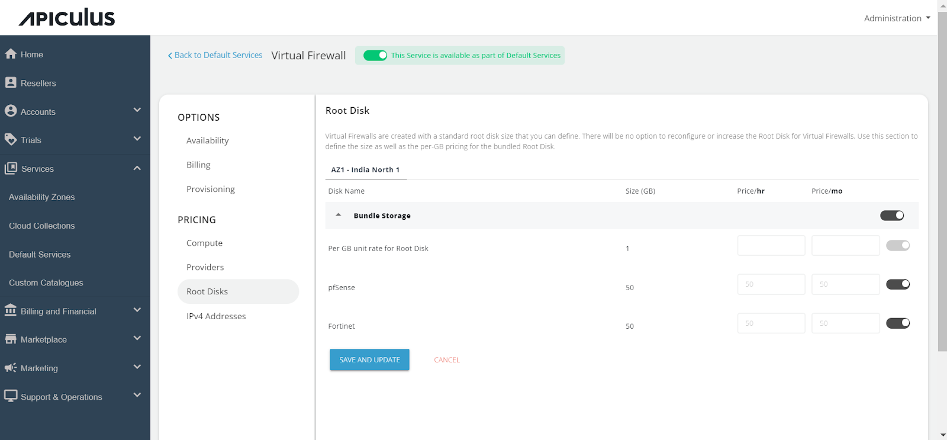Click the Fortinet Price/hr input field
Screen dimensions: 947x440
coord(771,323)
